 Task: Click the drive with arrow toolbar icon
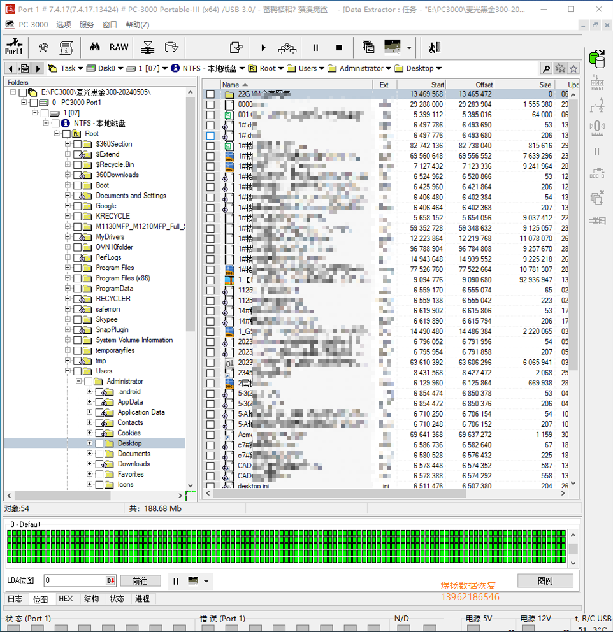(x=171, y=48)
